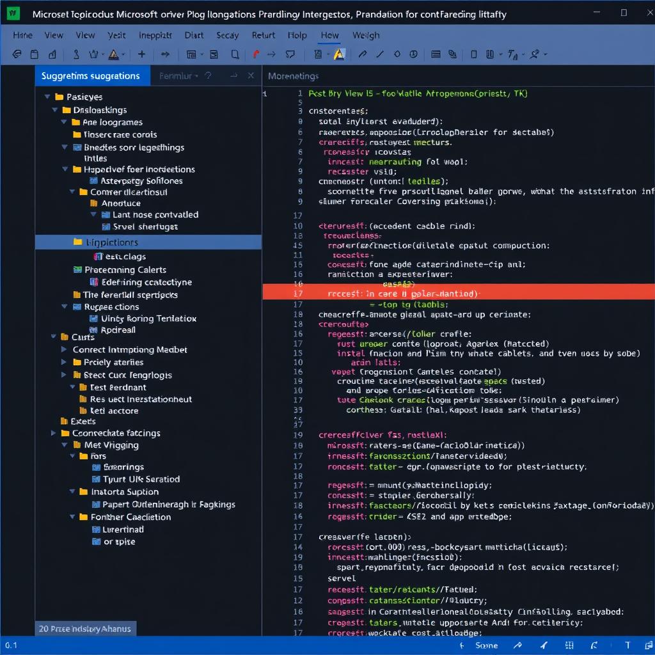Click the Ta text format toolbar icon
Image resolution: width=655 pixels, height=655 pixels.
(x=512, y=54)
